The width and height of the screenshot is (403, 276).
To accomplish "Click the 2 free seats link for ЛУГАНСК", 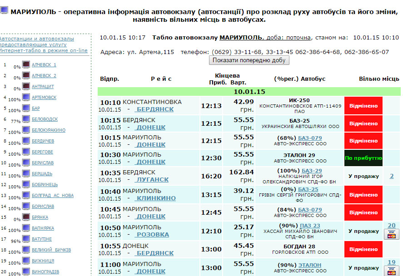I will coord(391,176).
